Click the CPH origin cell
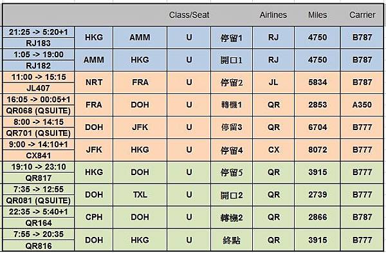Screen dimensions: 386x253 tap(94, 217)
